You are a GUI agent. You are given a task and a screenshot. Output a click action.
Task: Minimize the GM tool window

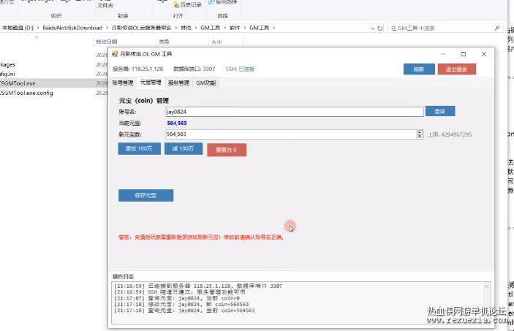[443, 54]
